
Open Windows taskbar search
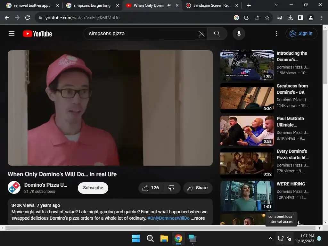coord(150,238)
